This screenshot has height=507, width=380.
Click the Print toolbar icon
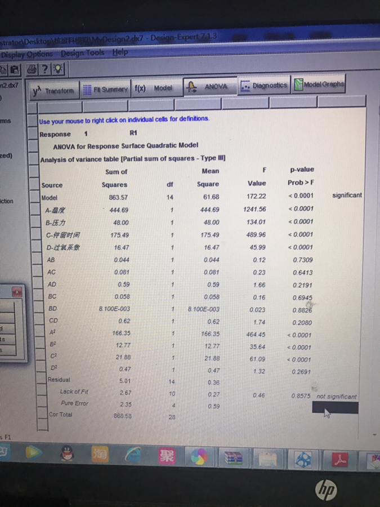point(32,69)
